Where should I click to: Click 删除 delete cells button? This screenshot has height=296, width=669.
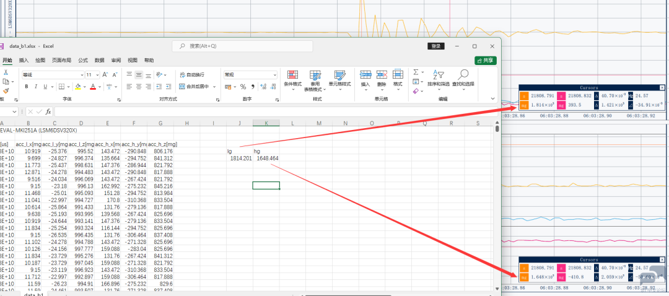(x=382, y=80)
